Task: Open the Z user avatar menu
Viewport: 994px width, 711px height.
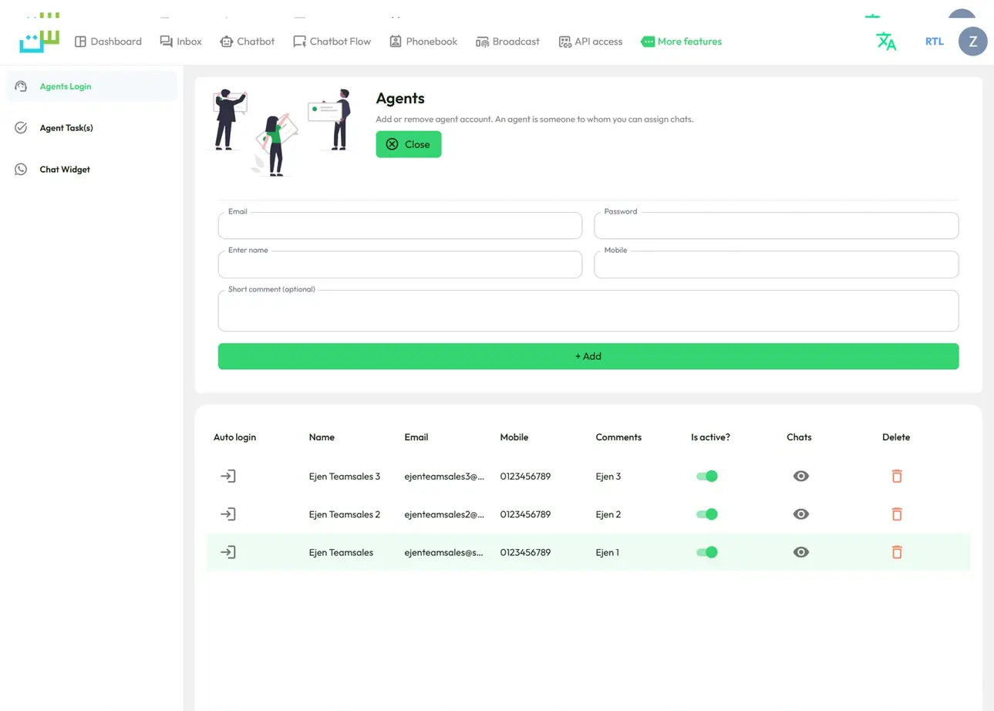Action: point(972,42)
